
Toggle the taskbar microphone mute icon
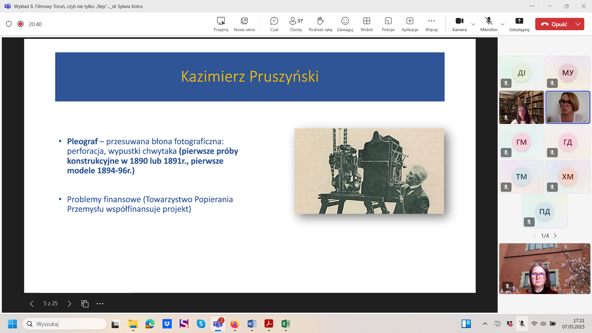[x=522, y=324]
